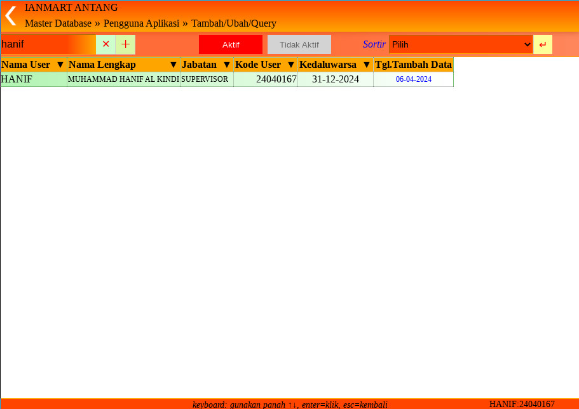Clear the search with red X
The image size is (579, 409).
[106, 44]
